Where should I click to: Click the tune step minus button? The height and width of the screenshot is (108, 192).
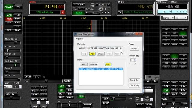(97, 5)
